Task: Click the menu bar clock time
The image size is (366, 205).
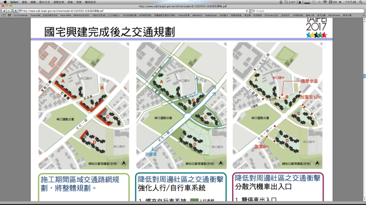Action: point(351,2)
